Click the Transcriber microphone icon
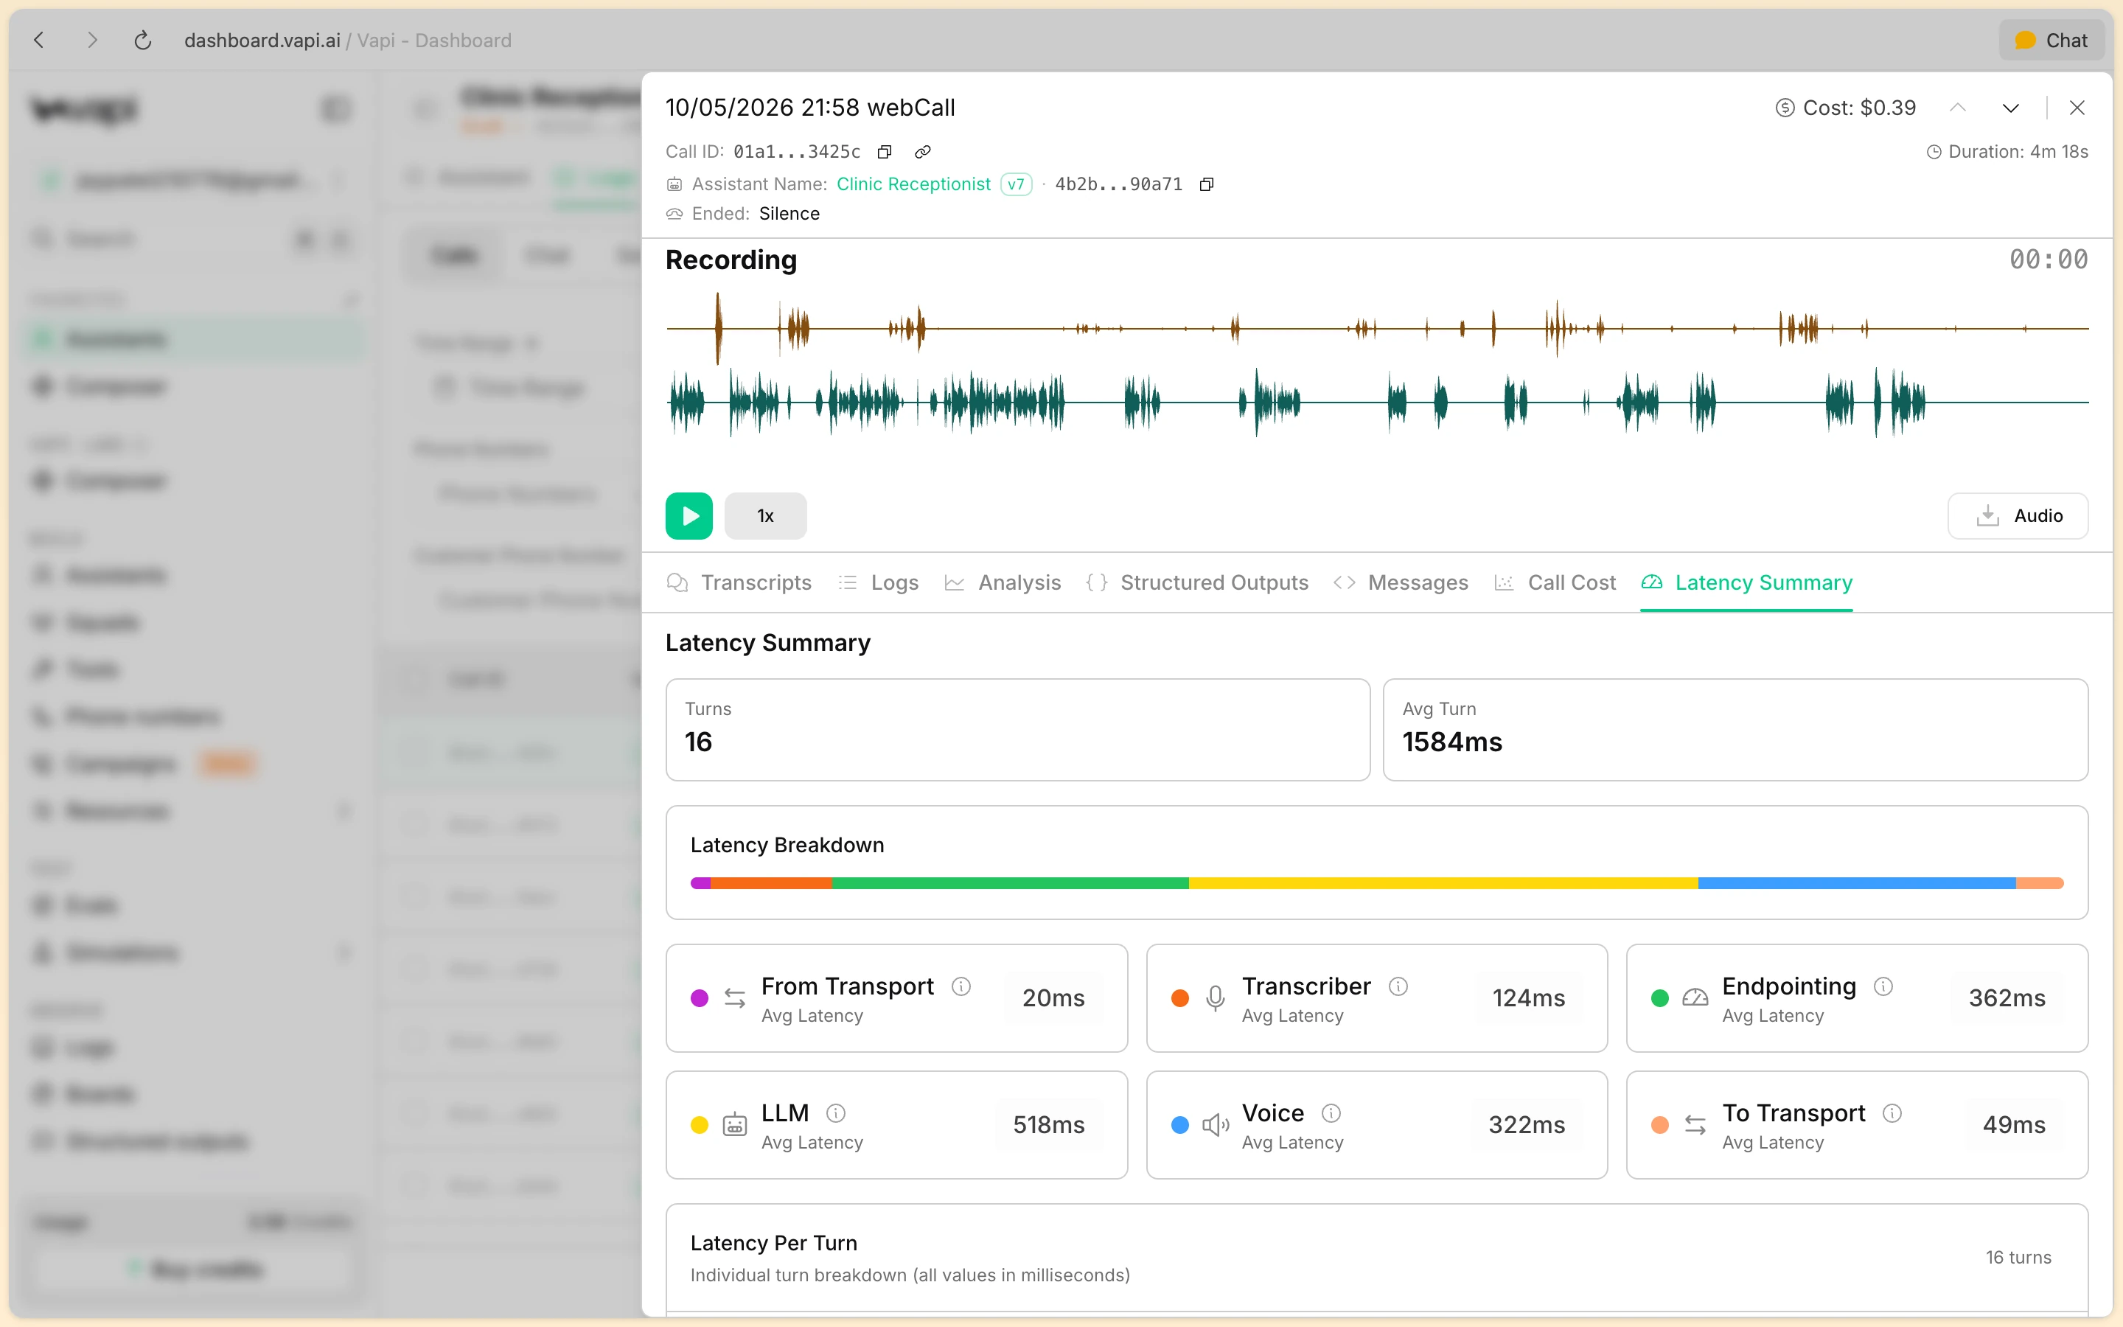This screenshot has width=2123, height=1327. pyautogui.click(x=1215, y=998)
